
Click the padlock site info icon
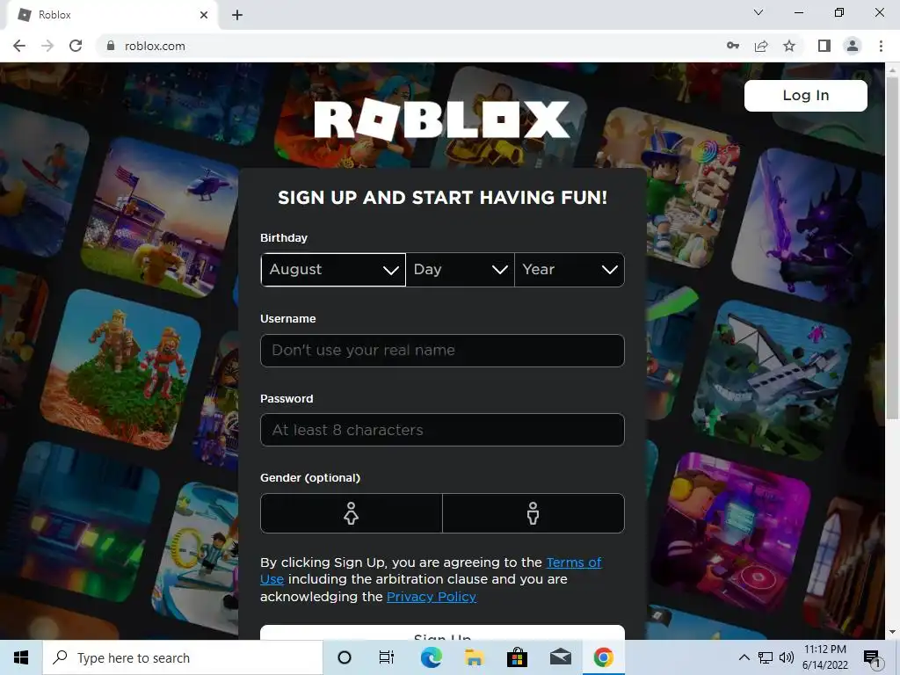(x=111, y=46)
